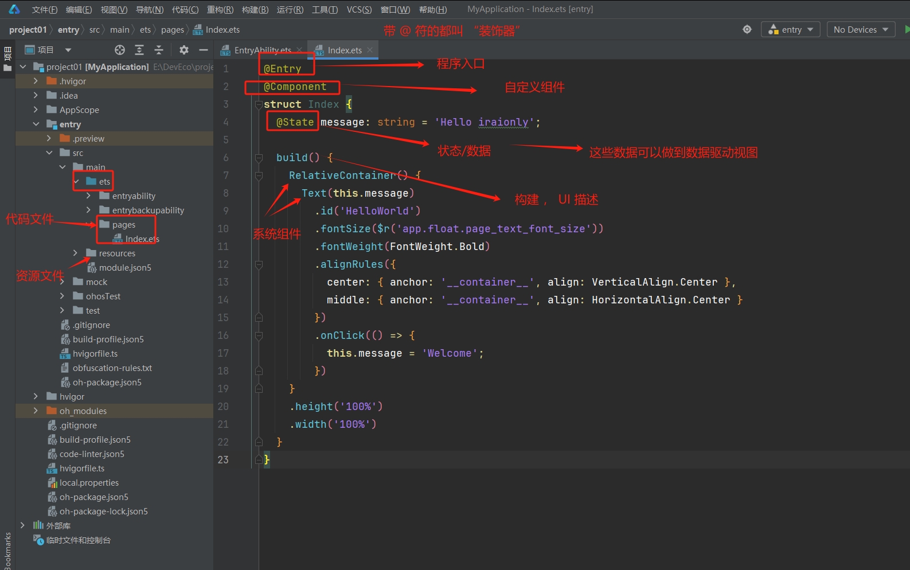The width and height of the screenshot is (910, 570).
Task: Expand the resources folder
Action: point(75,253)
